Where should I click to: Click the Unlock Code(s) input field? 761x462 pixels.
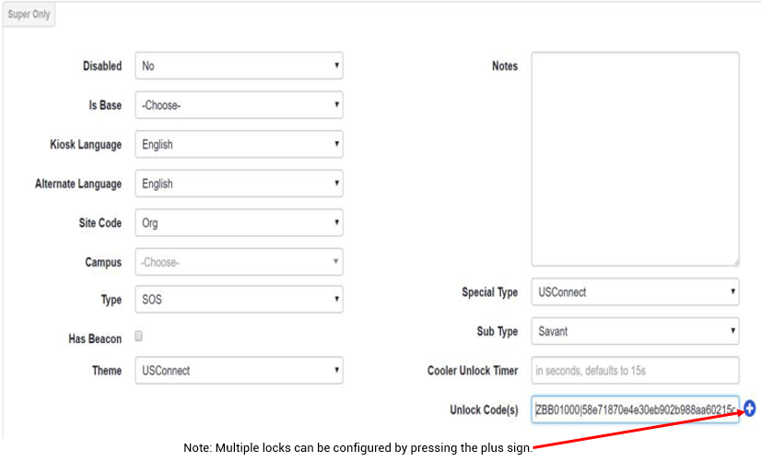coord(635,409)
